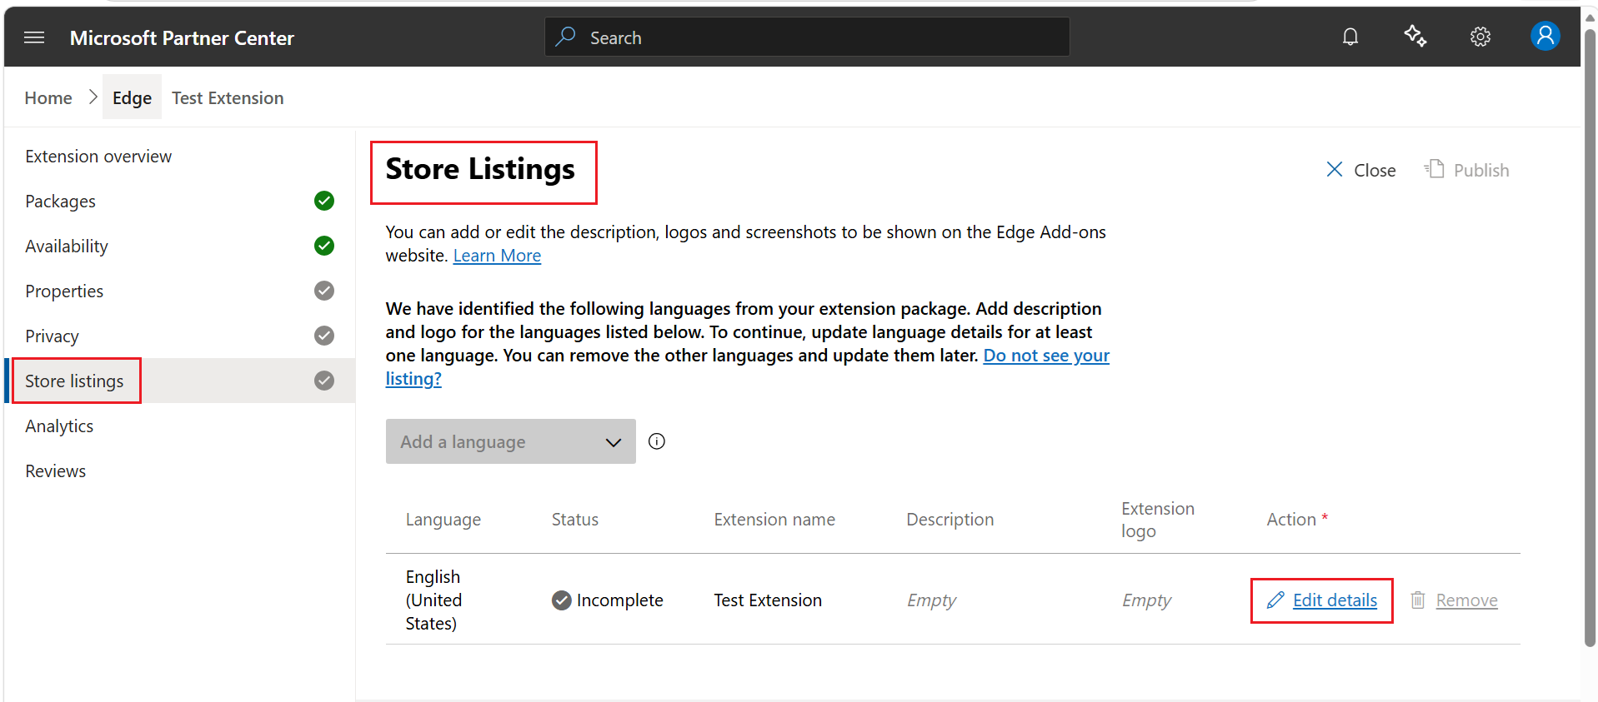Screen dimensions: 1598x702
Task: Click 'Do not see your listing?' link
Action: (x=1046, y=356)
